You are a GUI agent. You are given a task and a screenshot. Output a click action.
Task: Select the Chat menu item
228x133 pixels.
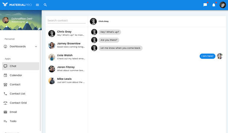[x=21, y=66]
